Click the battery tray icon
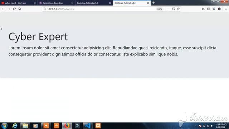229x129 pixels. click(x=204, y=126)
